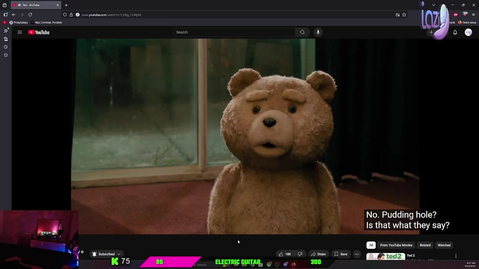Open the YouTube bookmark in toolbar
Viewport: 479px width, 269px height.
coord(4,22)
